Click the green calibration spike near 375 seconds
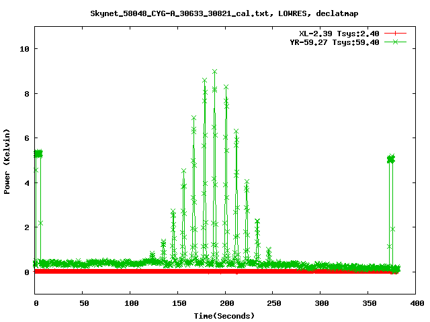 pos(391,159)
